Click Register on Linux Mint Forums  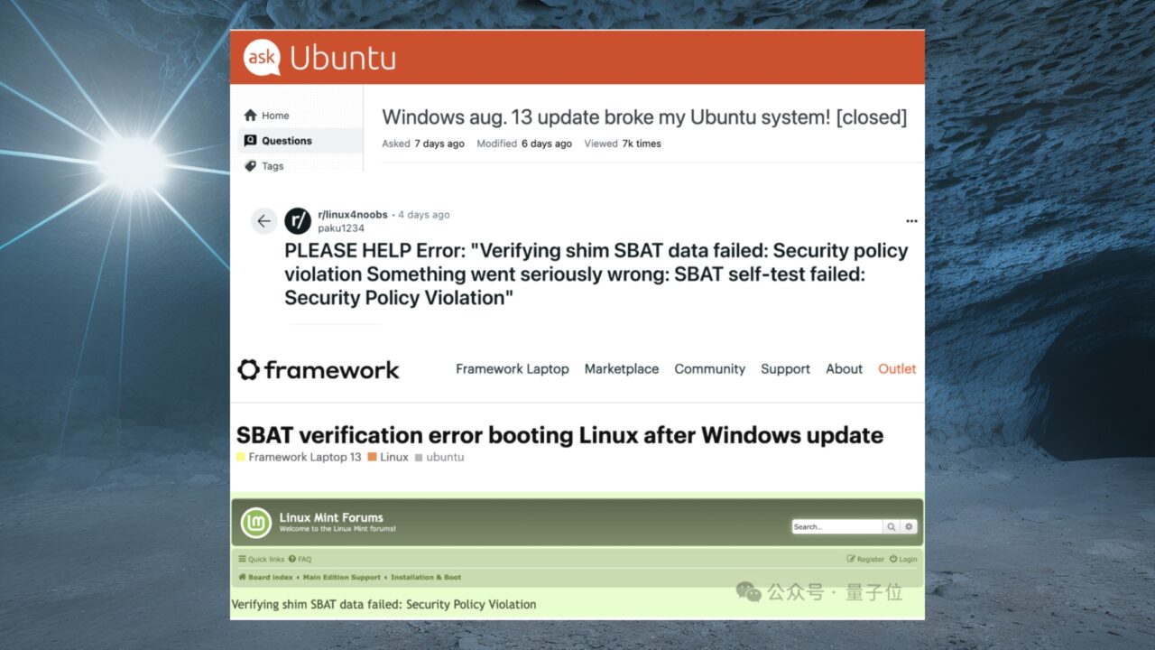tap(865, 559)
